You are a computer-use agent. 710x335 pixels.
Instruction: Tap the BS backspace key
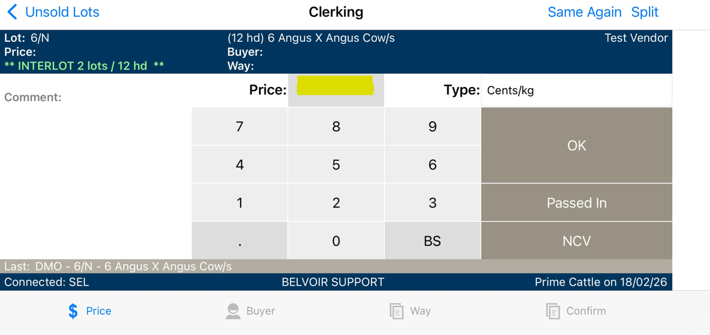click(x=432, y=241)
